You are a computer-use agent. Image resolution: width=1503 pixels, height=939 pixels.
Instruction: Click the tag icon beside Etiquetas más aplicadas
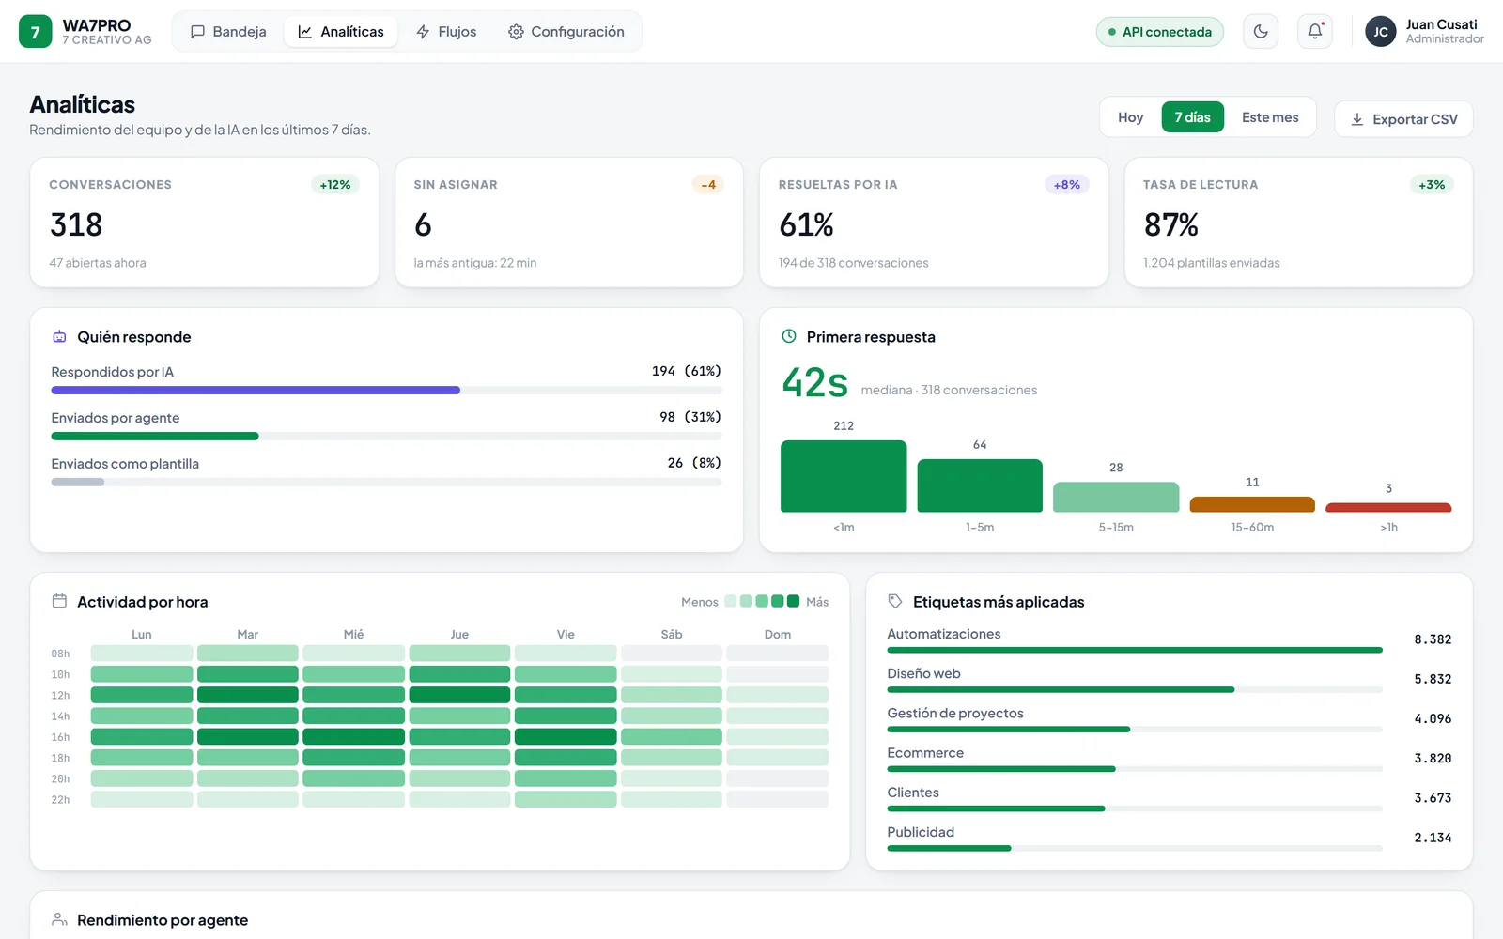(895, 601)
